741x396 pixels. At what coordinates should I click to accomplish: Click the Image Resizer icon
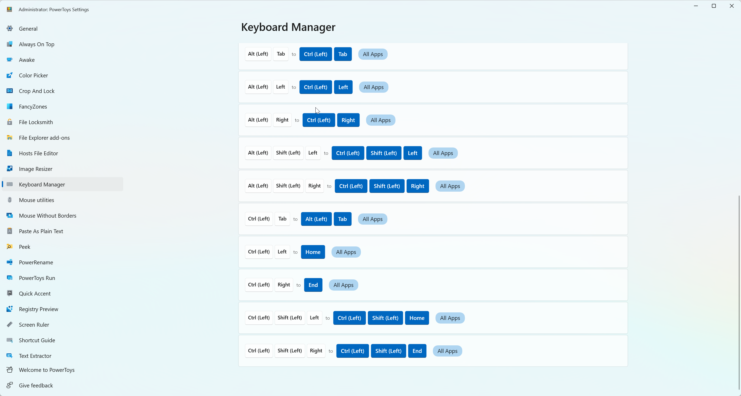tap(10, 169)
